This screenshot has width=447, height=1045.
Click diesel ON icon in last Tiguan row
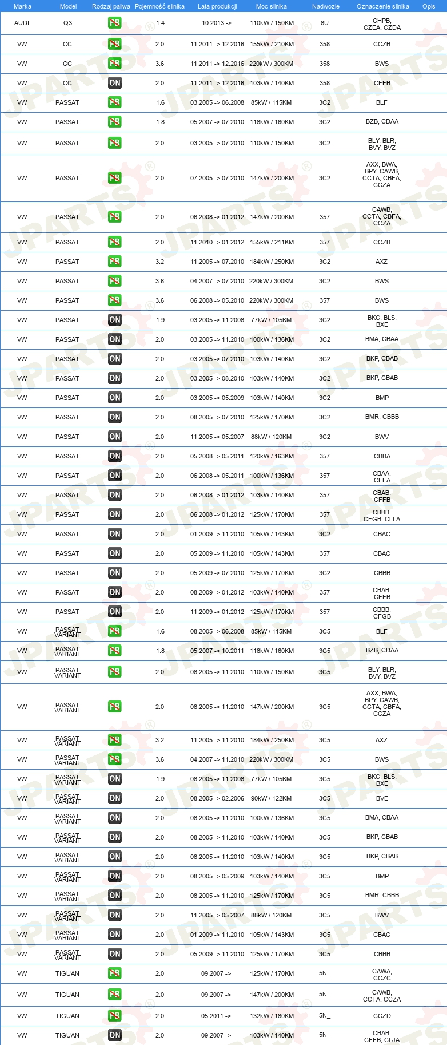[115, 1035]
